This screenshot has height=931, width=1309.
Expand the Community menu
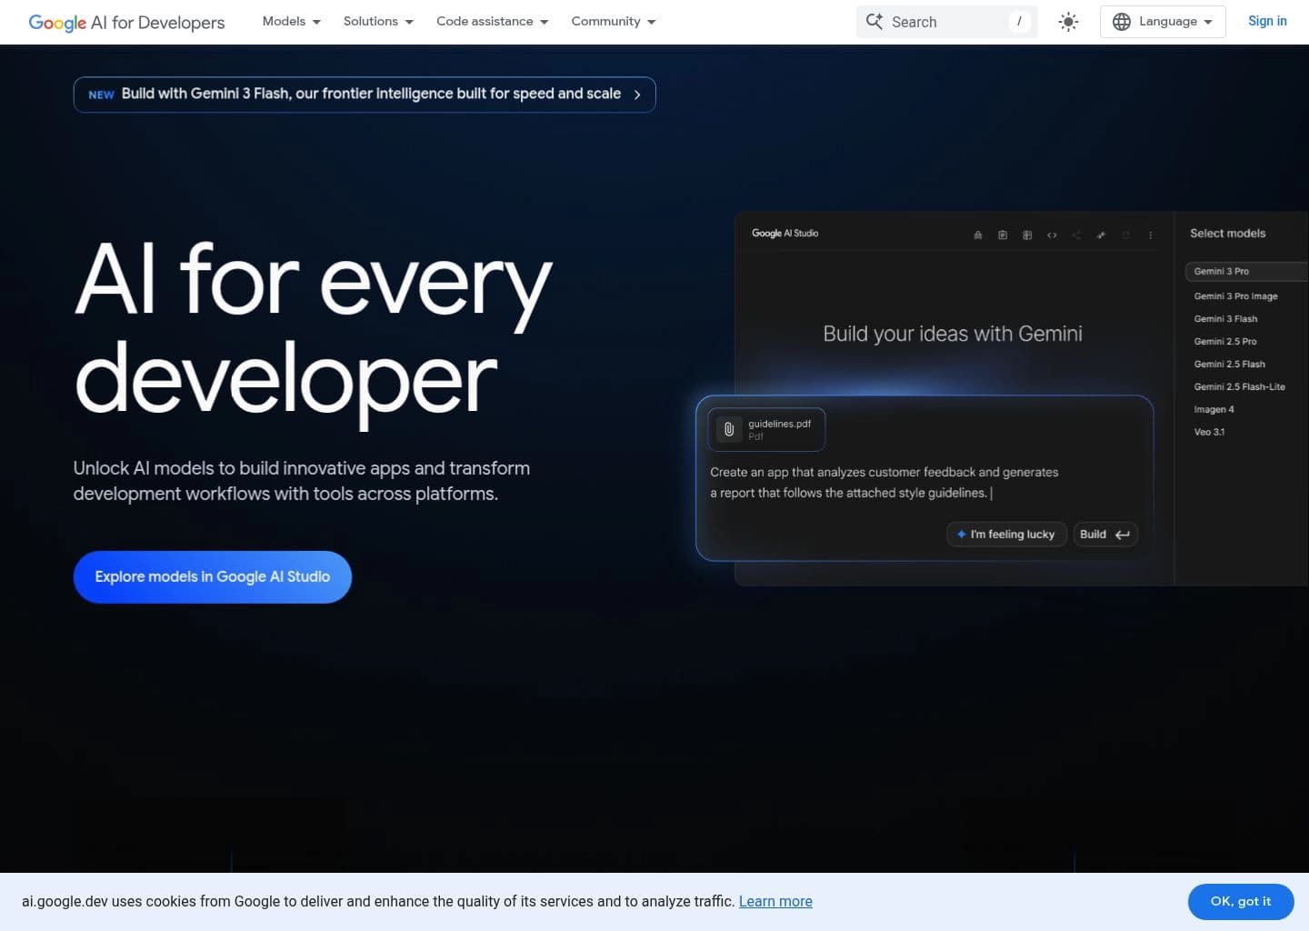613,21
